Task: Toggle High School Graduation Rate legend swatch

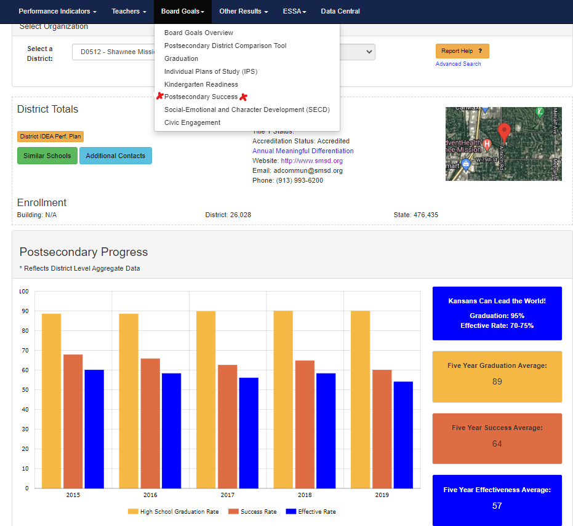Action: click(133, 511)
